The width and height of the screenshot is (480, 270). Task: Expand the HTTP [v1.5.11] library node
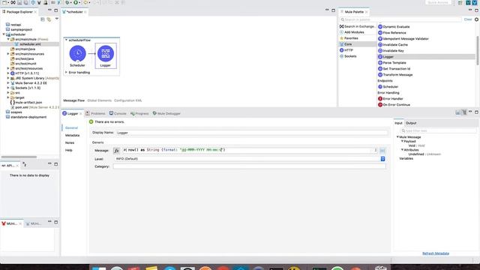point(8,73)
